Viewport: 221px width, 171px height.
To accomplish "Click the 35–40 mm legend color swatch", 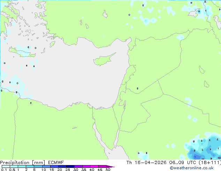I will coord(86,166).
